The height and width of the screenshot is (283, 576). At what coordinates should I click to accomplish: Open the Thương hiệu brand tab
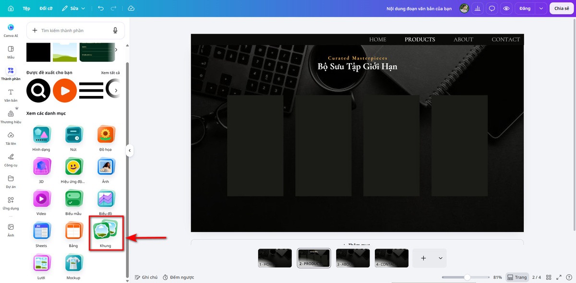[x=11, y=116]
